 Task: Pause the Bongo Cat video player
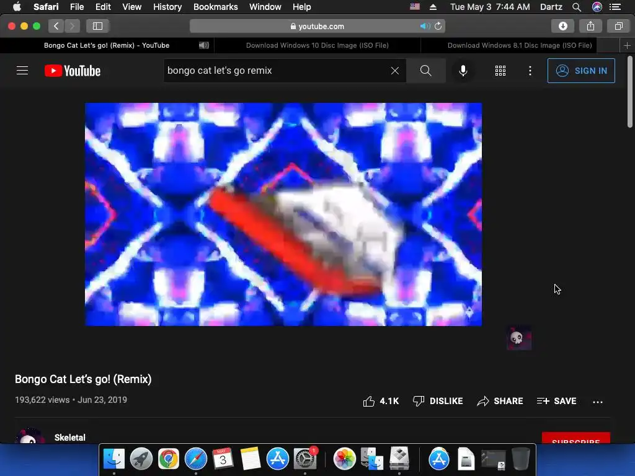tap(283, 214)
